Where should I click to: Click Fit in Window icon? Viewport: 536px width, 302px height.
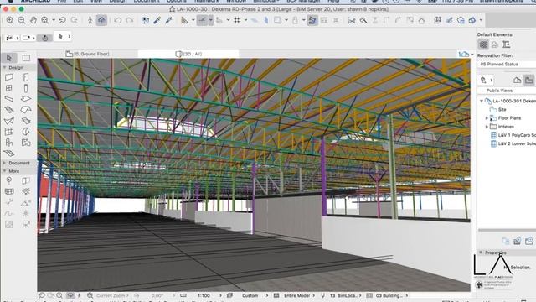[44, 20]
